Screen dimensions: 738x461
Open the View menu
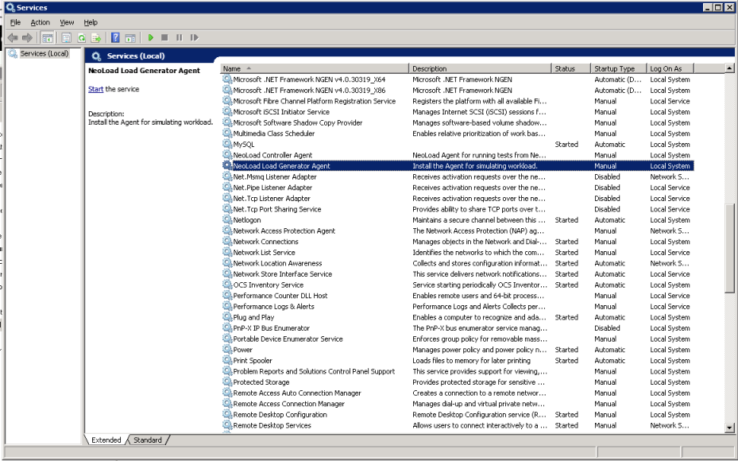click(x=67, y=22)
